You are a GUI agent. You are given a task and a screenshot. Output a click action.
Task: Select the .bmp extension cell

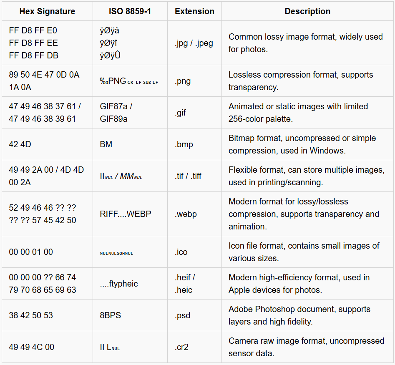tap(184, 144)
